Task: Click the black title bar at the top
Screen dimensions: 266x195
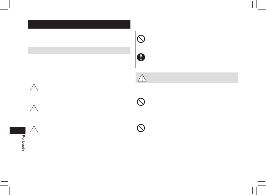Action: (x=79, y=24)
